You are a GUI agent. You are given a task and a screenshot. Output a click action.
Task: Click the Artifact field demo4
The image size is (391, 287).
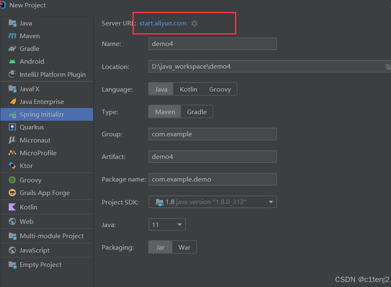coord(213,157)
